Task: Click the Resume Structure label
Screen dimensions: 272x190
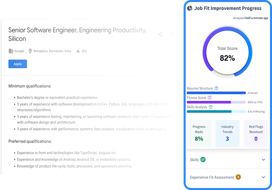Action: pyautogui.click(x=200, y=88)
